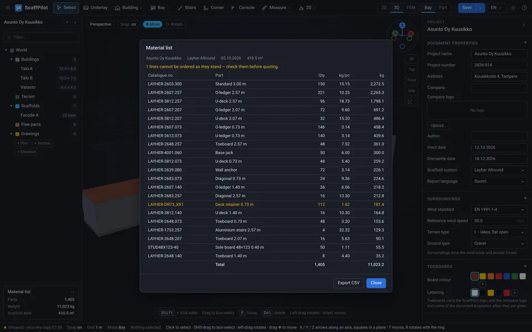Image resolution: width=532 pixels, height=332 pixels.
Task: Click the Save button
Action: [x=467, y=8]
